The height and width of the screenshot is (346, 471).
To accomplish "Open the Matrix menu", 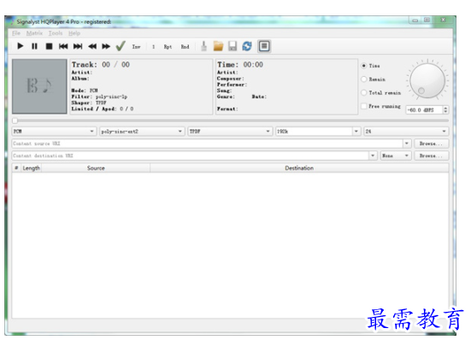I will coord(34,33).
